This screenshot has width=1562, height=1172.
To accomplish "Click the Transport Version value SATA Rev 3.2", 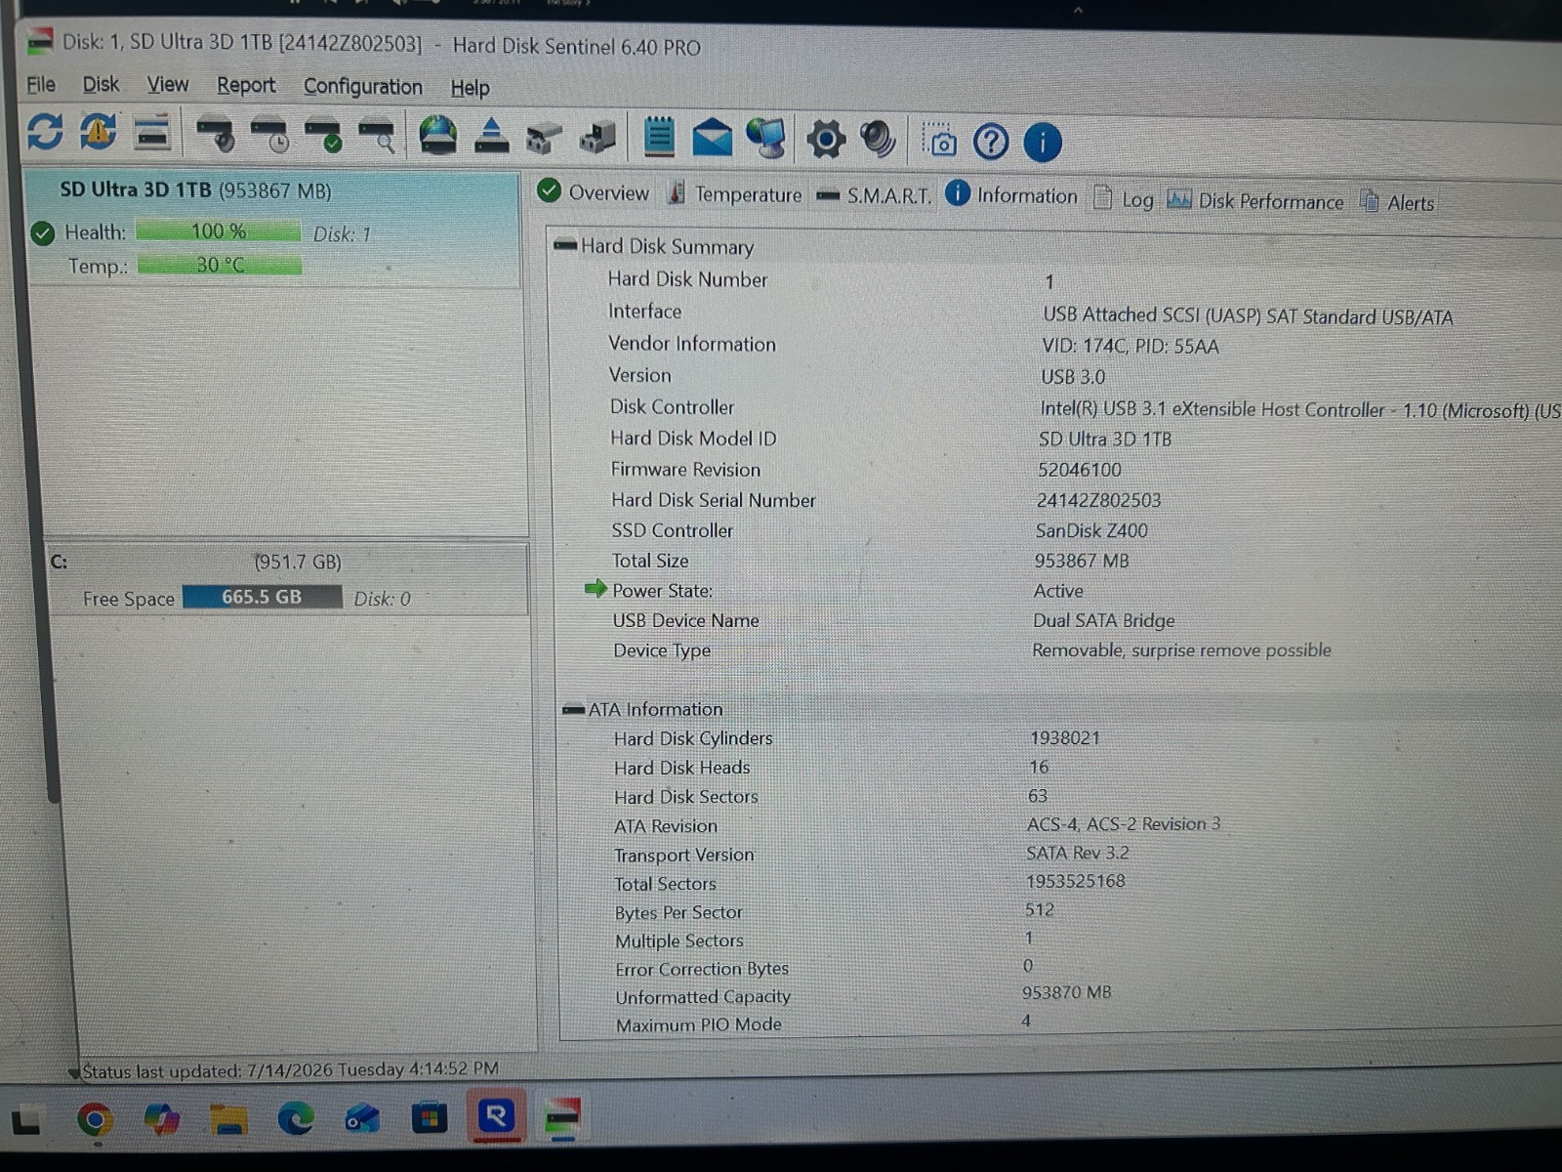I will (1078, 853).
